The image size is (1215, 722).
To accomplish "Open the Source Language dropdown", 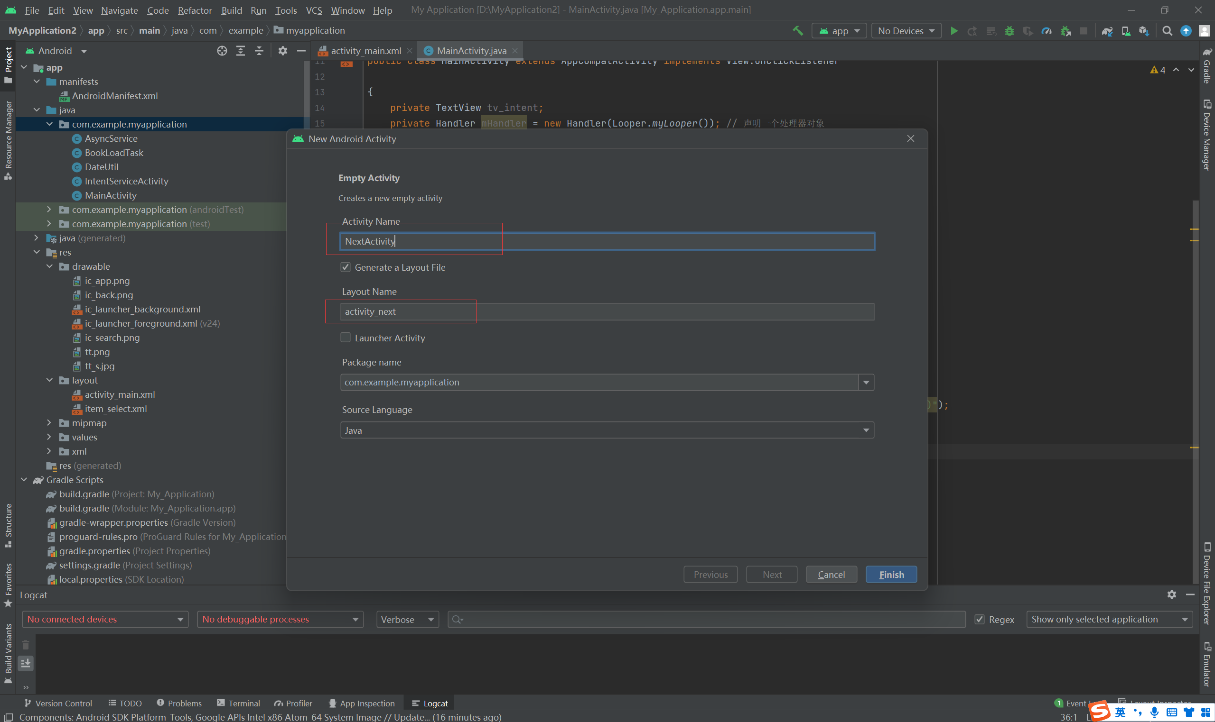I will pos(607,430).
